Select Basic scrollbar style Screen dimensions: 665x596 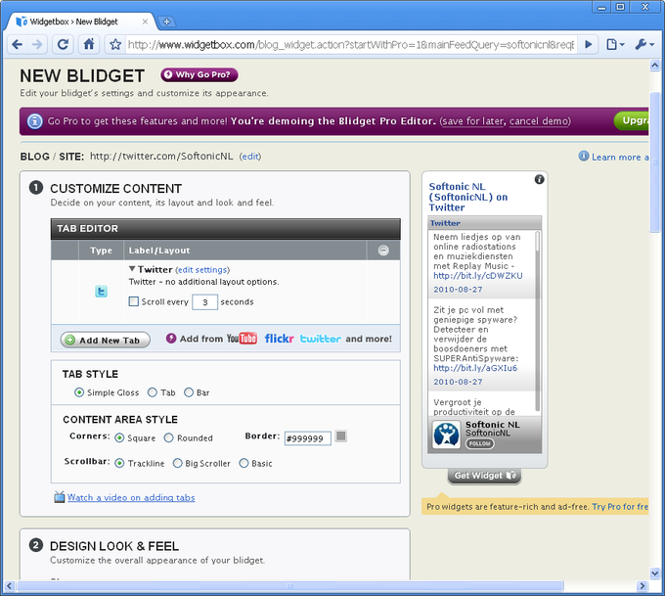[244, 463]
